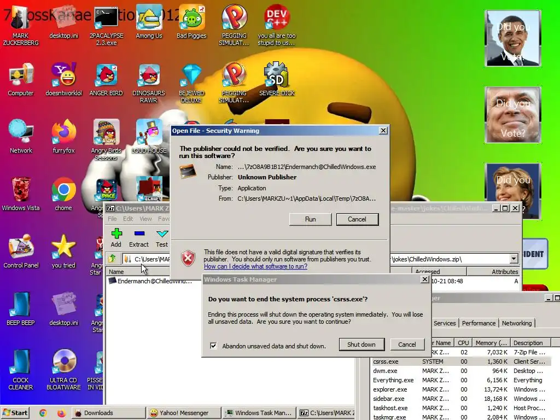Open the Windows Vista recycle bin icon

tap(20, 194)
